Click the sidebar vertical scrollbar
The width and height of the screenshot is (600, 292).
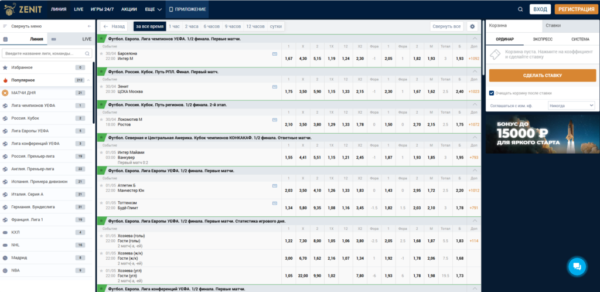93,93
